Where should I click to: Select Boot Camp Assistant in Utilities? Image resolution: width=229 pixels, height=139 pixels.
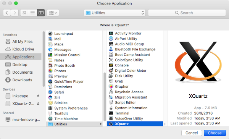[x=135, y=55]
